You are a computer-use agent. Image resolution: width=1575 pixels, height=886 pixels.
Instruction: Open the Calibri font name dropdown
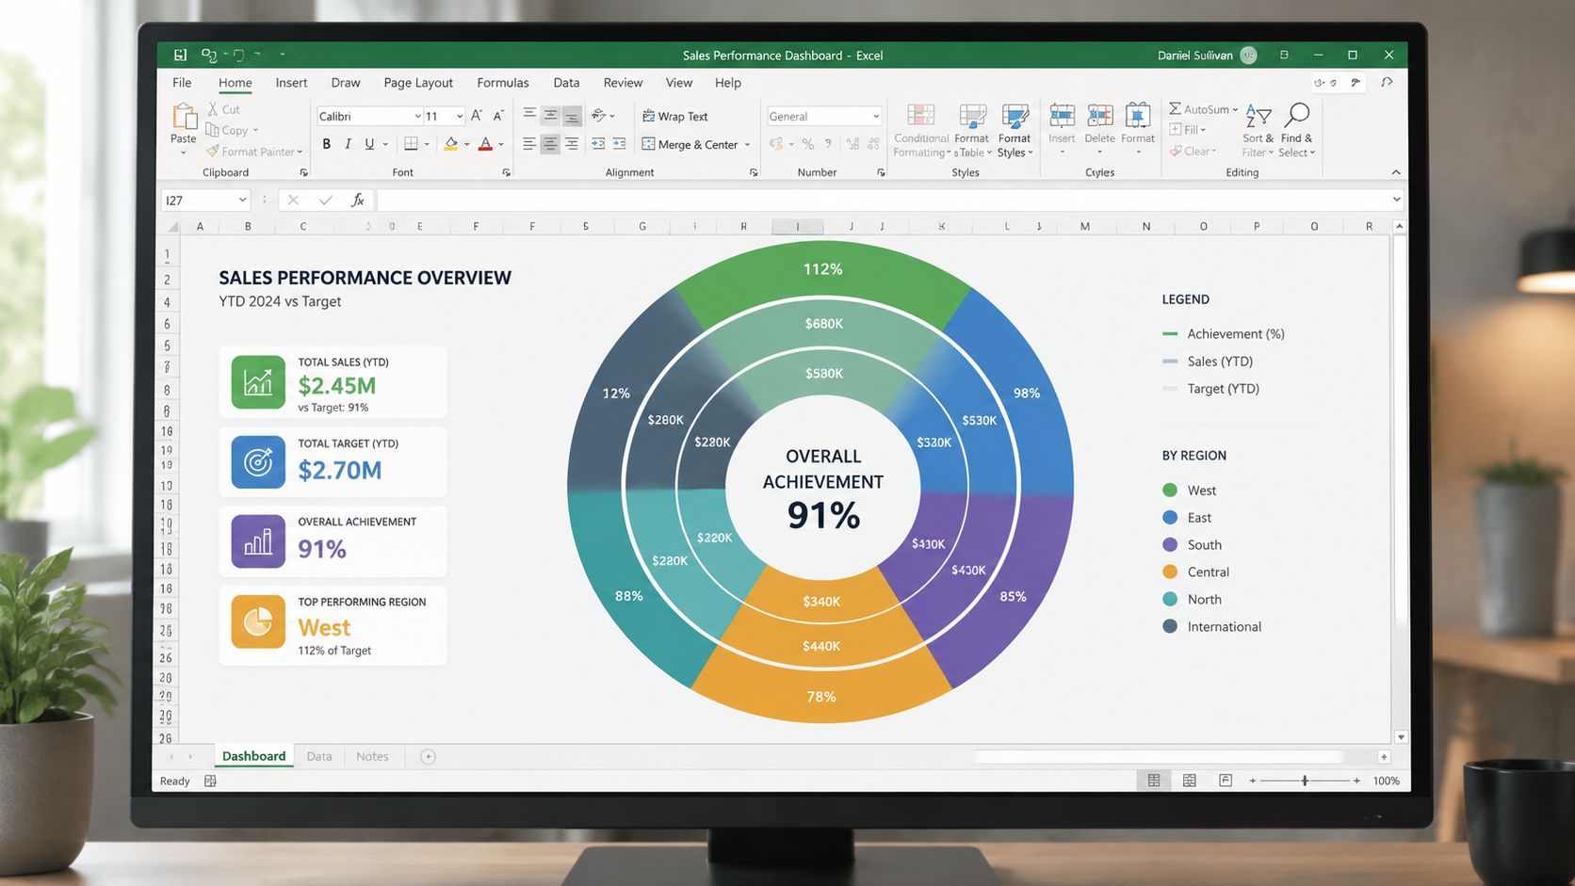418,116
